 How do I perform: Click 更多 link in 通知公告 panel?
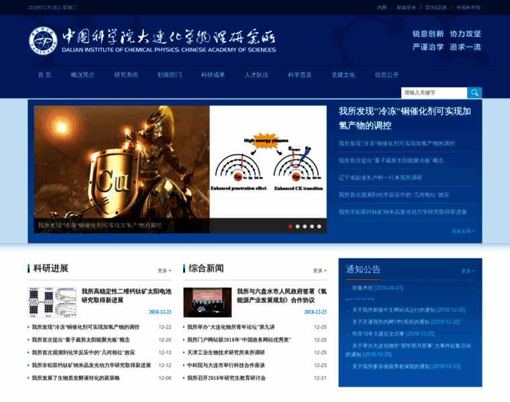pos(468,271)
